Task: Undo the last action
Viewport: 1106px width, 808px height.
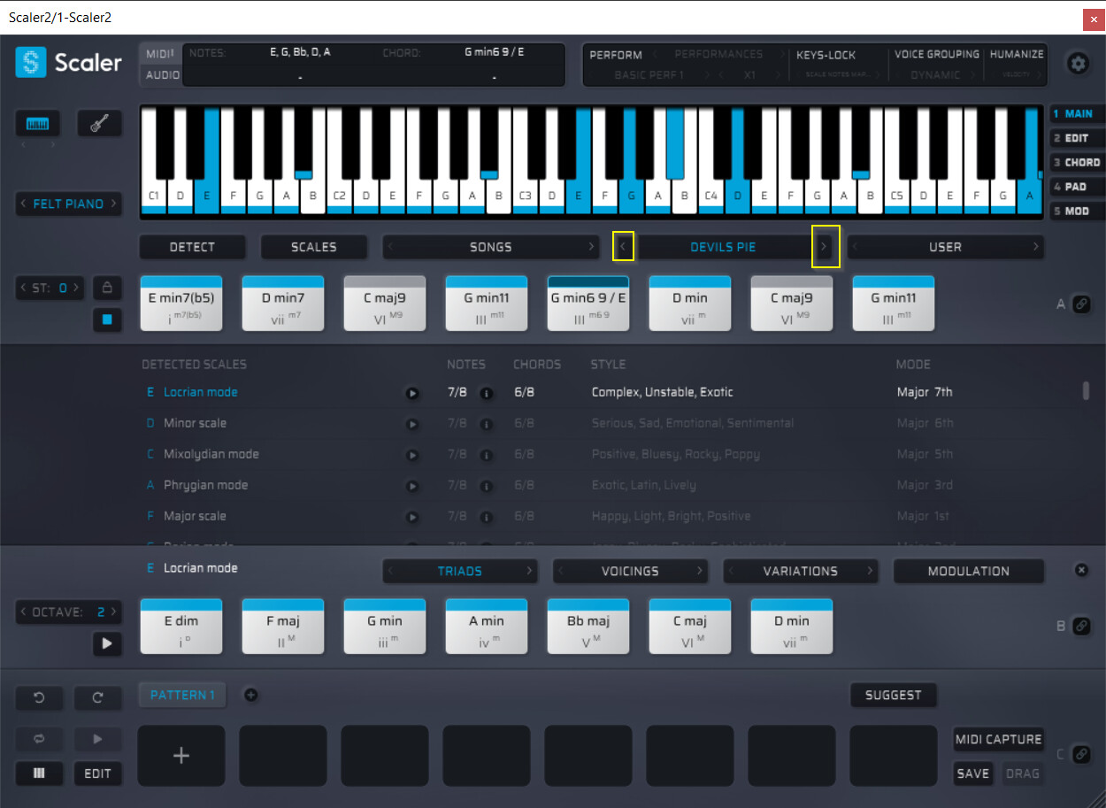Action: [x=39, y=698]
